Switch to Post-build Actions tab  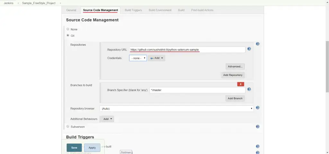coord(202,10)
